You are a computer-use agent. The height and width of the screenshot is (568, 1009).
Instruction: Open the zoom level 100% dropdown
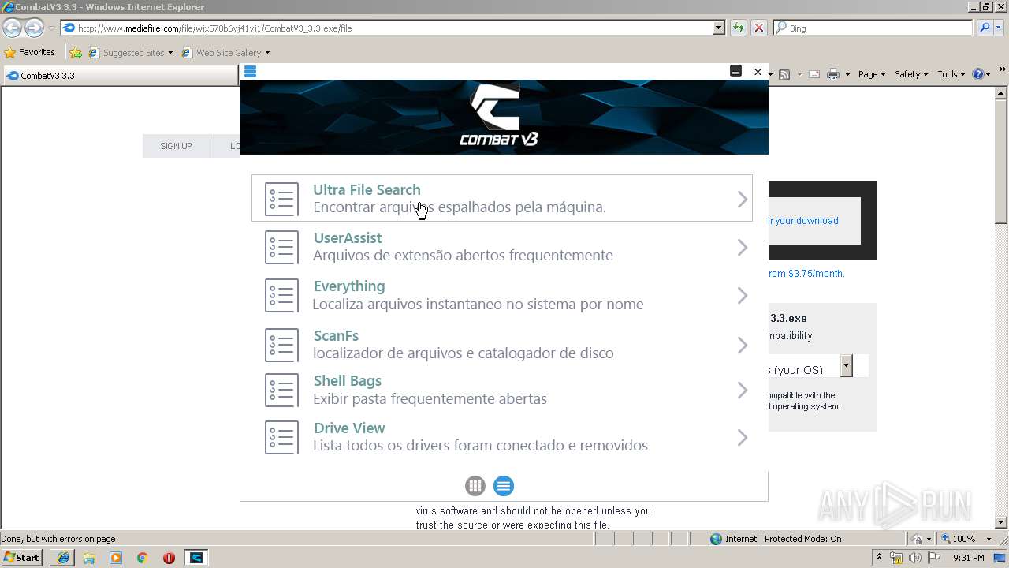989,539
